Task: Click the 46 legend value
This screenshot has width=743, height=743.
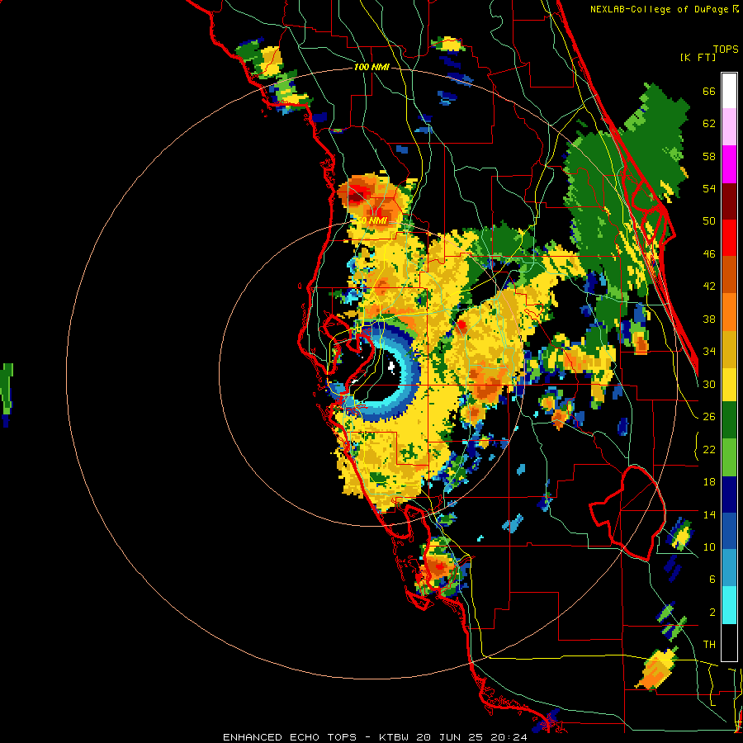Action: tap(709, 254)
